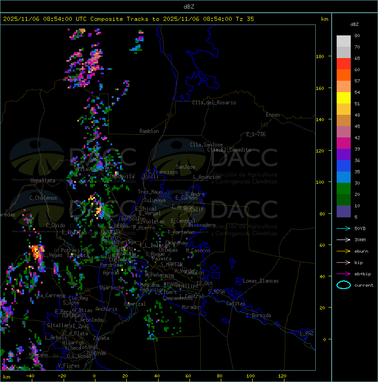The width and height of the screenshot is (378, 382).
Task: Click the Divisadero map label
Action: click(x=202, y=225)
